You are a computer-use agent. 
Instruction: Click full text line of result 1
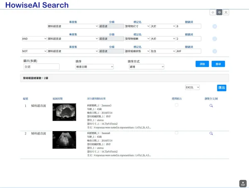coord(119,127)
